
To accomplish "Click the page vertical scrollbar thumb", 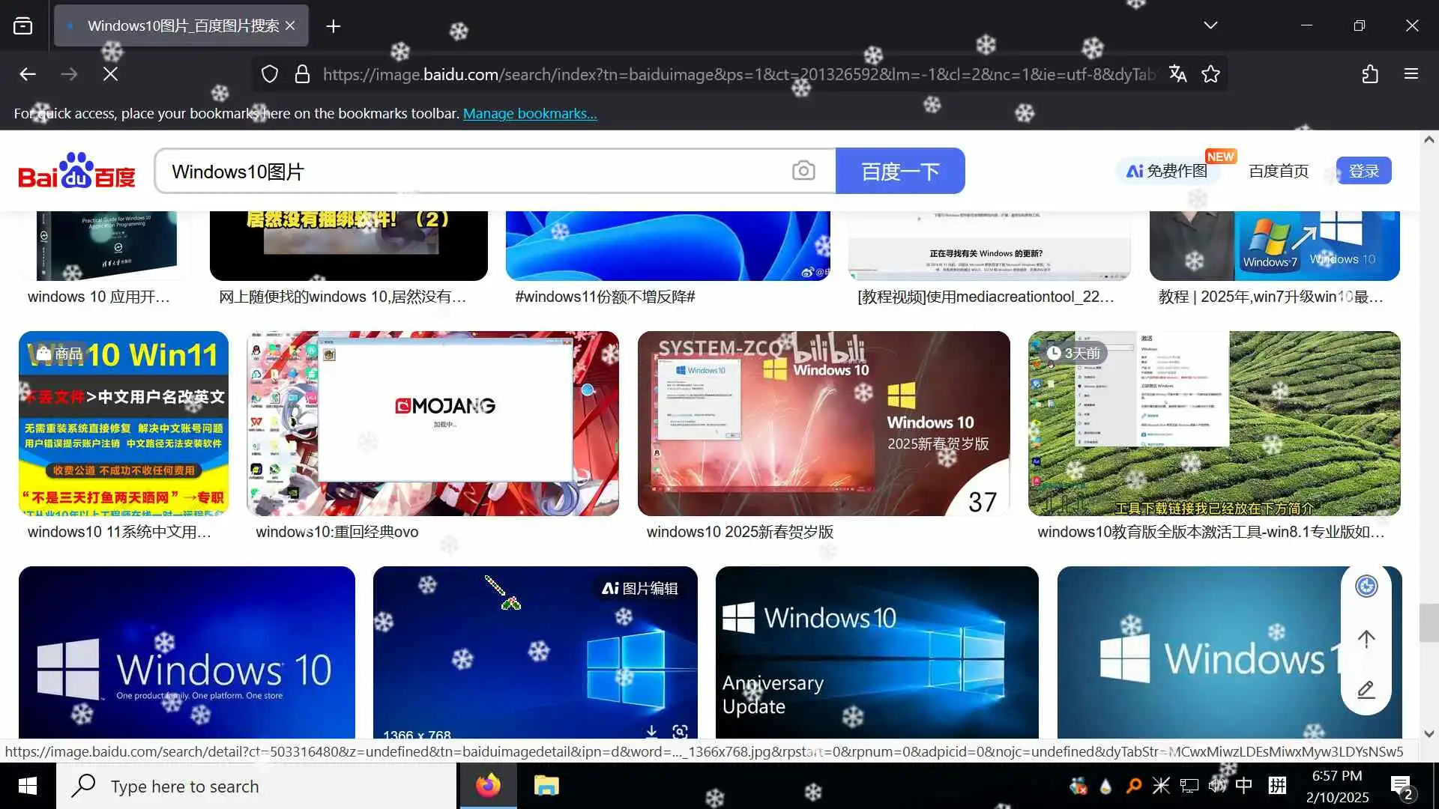I will point(1429,622).
